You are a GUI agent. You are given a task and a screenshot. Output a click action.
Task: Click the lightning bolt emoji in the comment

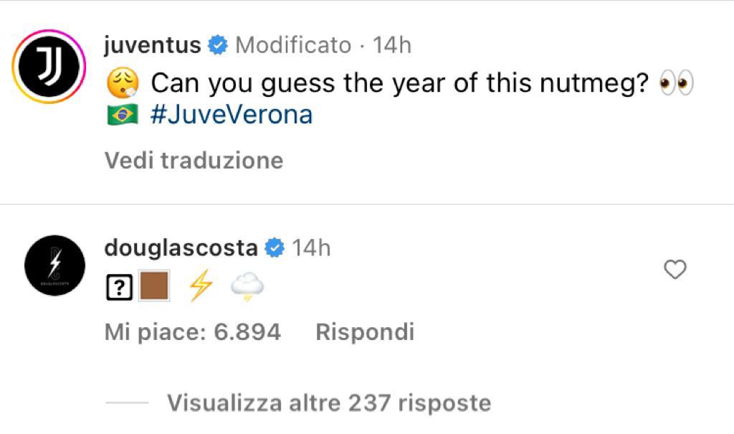point(200,287)
